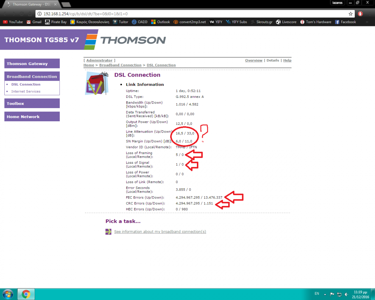Image resolution: width=375 pixels, height=300 pixels.
Task: Click DSL Connection breadcrumb link
Action: [161, 65]
